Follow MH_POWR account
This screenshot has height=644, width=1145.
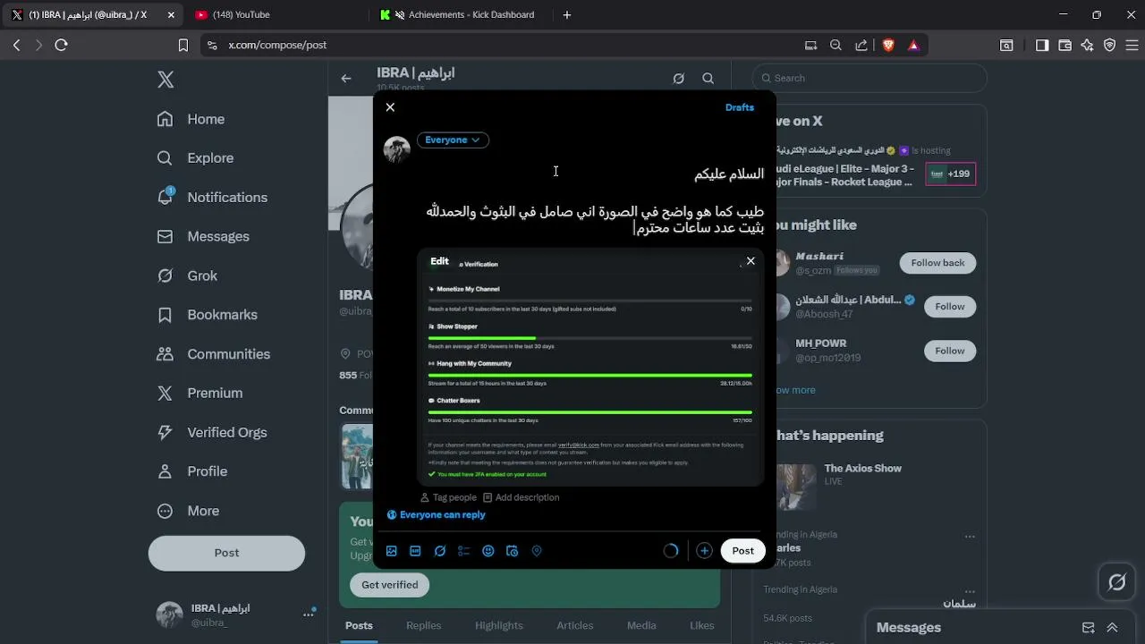tap(950, 351)
